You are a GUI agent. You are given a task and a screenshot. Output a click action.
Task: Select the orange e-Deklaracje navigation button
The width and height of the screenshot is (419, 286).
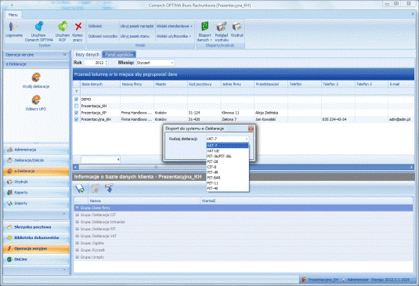36,171
